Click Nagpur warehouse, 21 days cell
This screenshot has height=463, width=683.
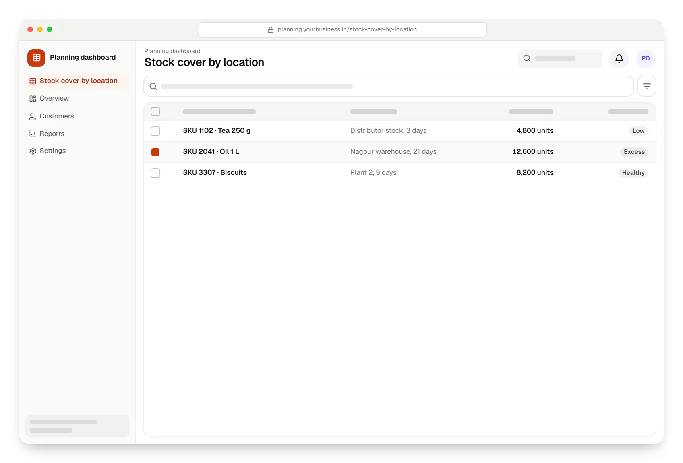click(393, 151)
